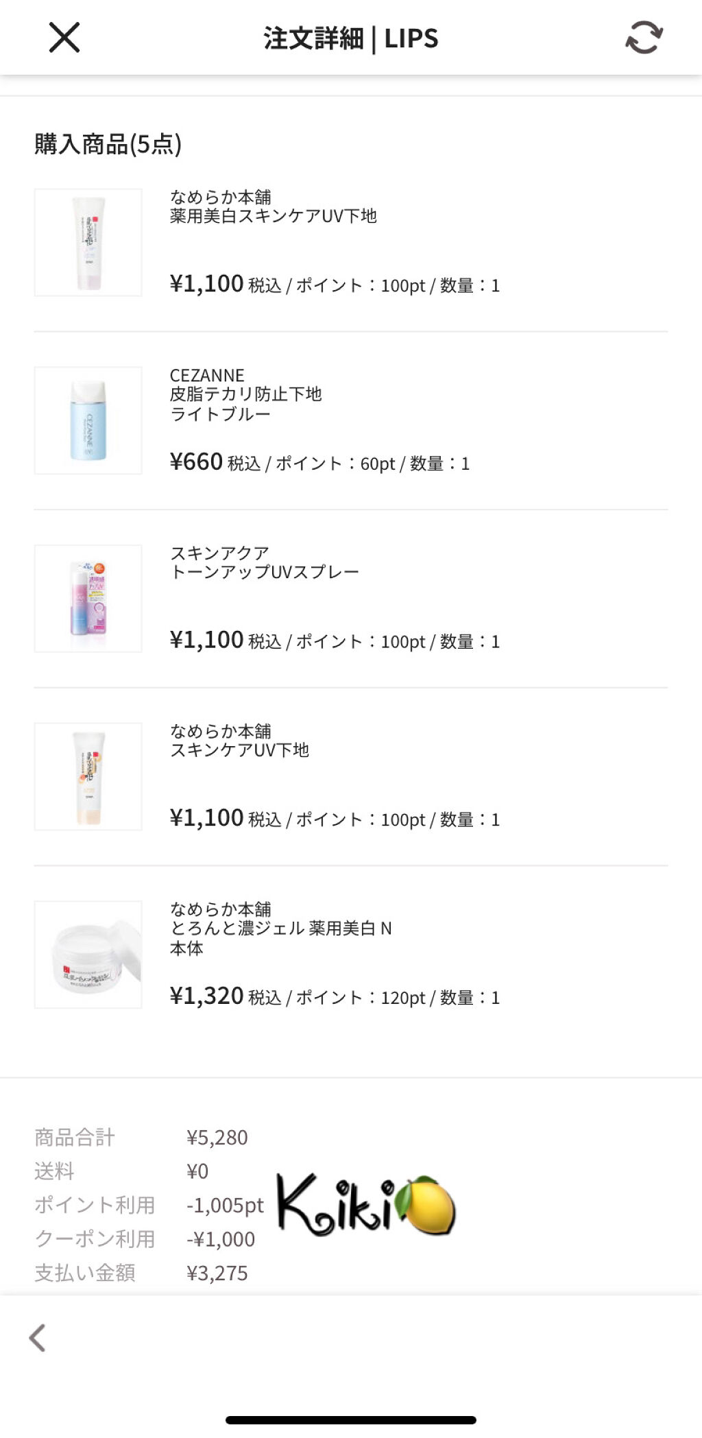Open the とろんと濃ジェル jar thumbnail
The height and width of the screenshot is (1438, 702).
(88, 955)
